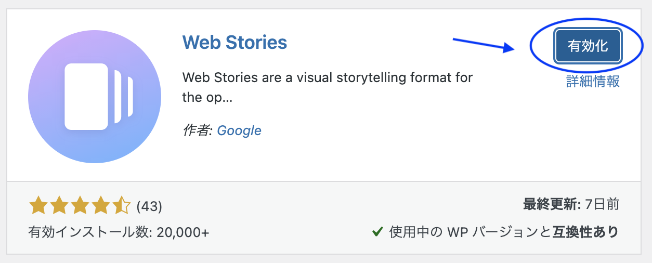
Task: Open the 詳細情報 details link
Action: point(593,81)
